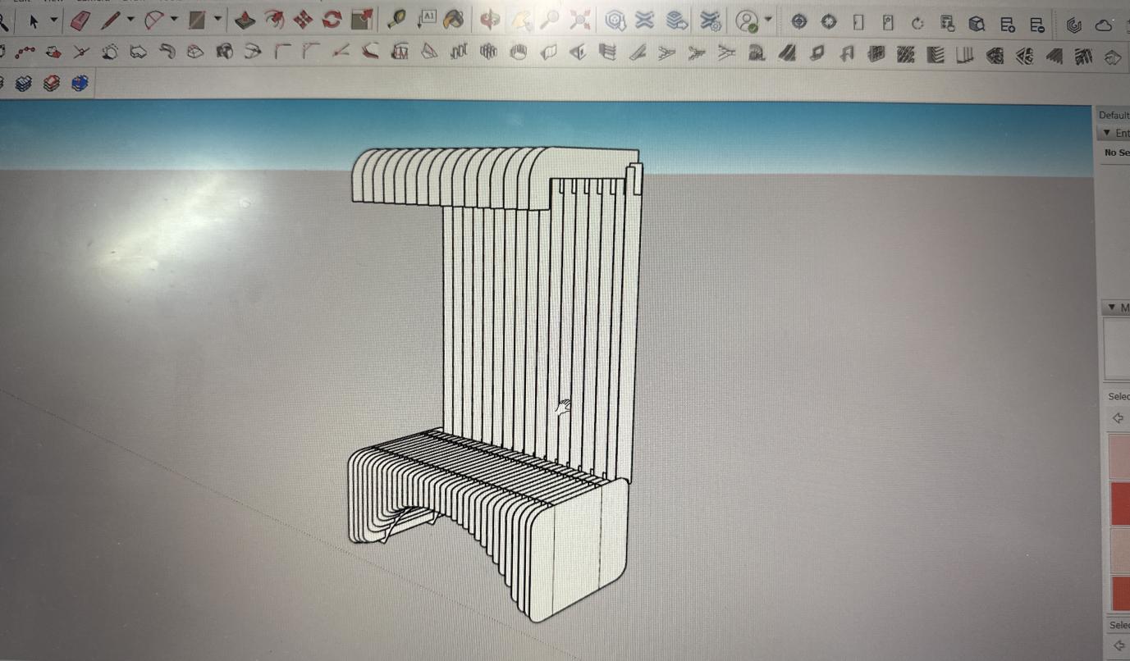Click the list with plus icon

coord(1008,25)
